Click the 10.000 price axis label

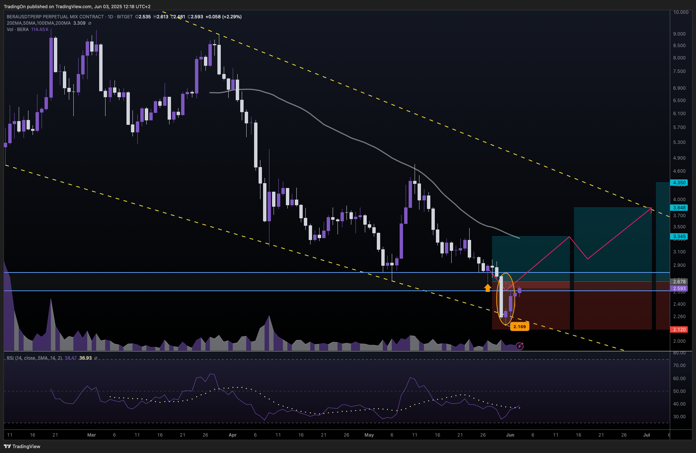coord(681,12)
